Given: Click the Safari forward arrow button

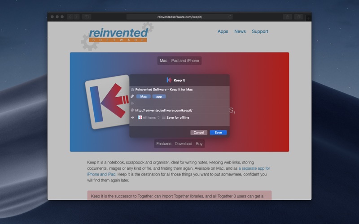Looking at the screenshot, I should 76,17.
